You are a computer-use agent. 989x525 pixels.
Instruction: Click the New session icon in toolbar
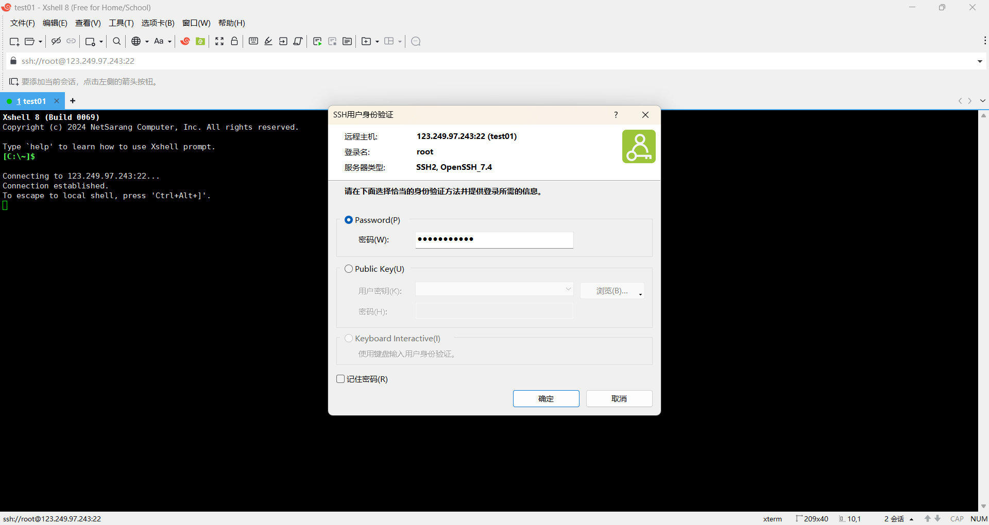click(14, 41)
